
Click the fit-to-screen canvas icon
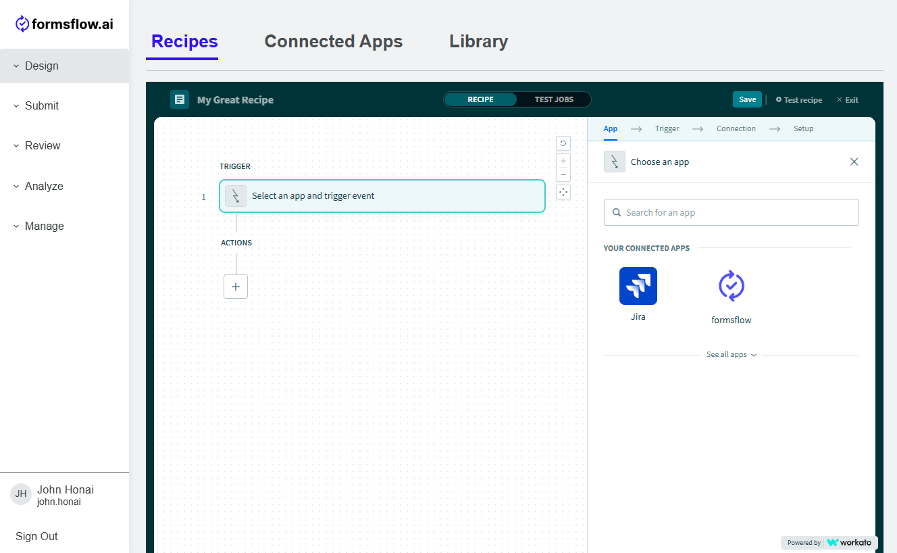pyautogui.click(x=563, y=192)
